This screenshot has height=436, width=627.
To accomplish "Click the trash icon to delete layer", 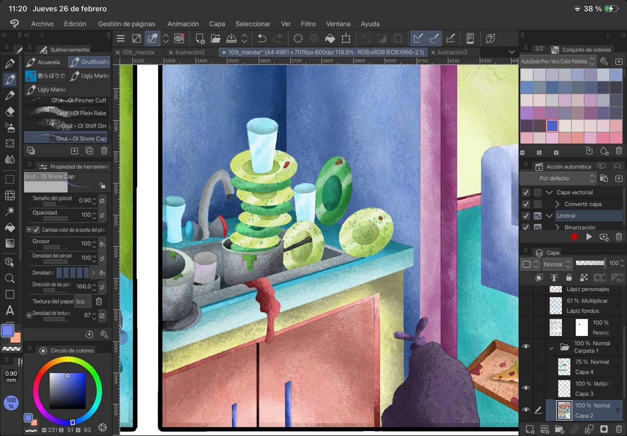I will (x=619, y=429).
